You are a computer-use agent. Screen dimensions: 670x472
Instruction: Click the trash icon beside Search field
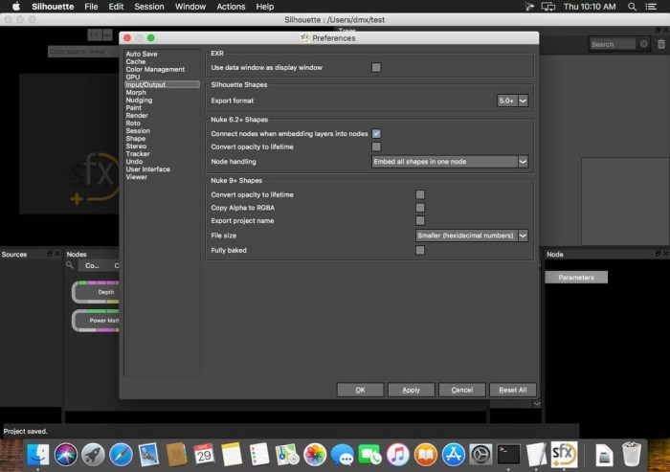click(661, 44)
